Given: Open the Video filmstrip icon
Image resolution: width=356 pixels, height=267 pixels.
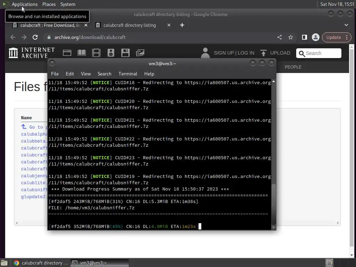Looking at the screenshot, I should 96,53.
